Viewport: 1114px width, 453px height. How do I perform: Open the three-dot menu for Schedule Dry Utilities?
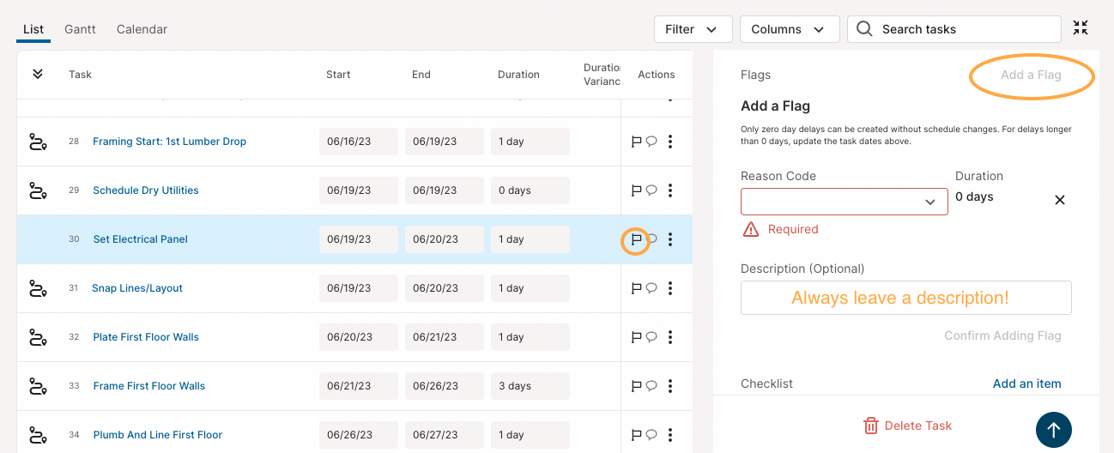[670, 190]
